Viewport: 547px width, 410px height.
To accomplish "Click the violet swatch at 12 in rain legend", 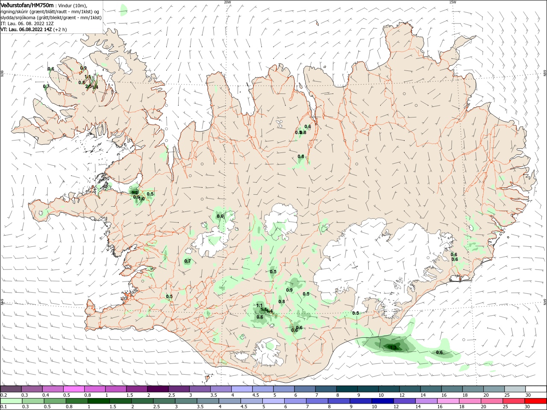I will 404,401.
